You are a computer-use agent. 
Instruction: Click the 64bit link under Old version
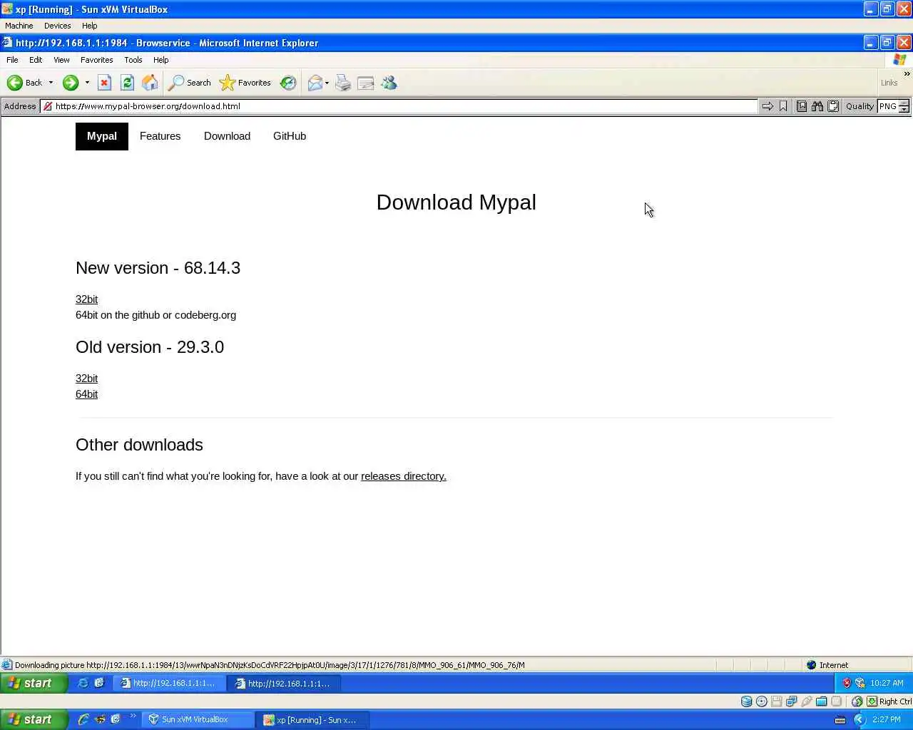point(86,394)
